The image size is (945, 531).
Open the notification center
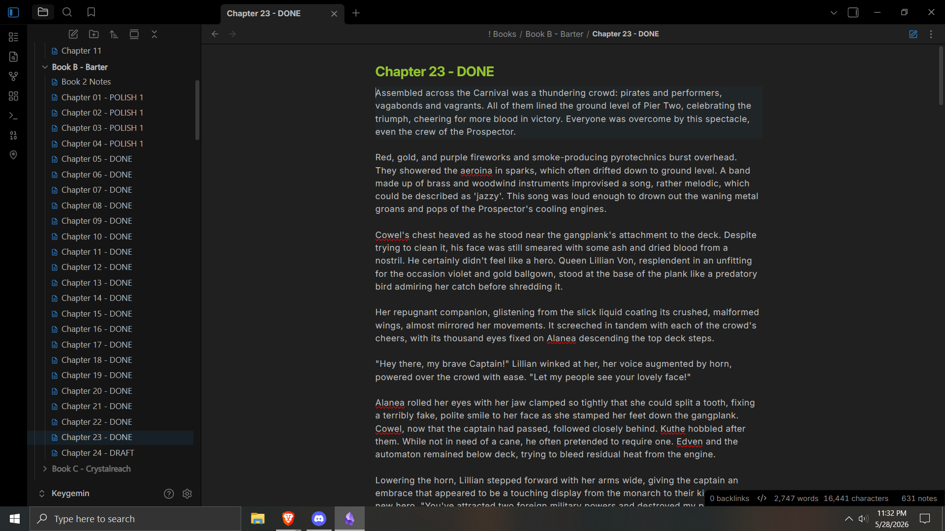925,519
